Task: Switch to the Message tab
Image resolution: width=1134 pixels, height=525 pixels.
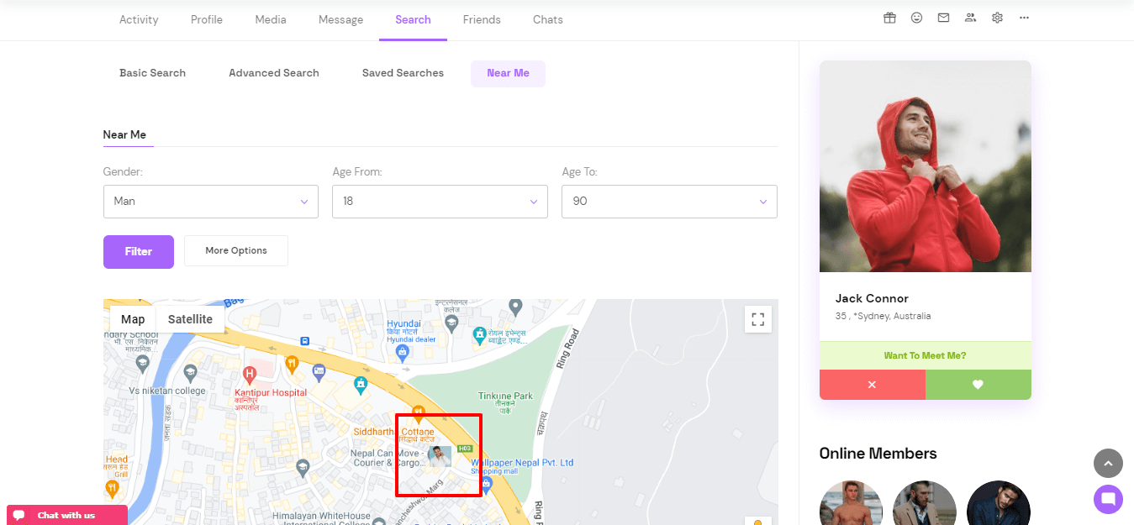Action: click(340, 19)
